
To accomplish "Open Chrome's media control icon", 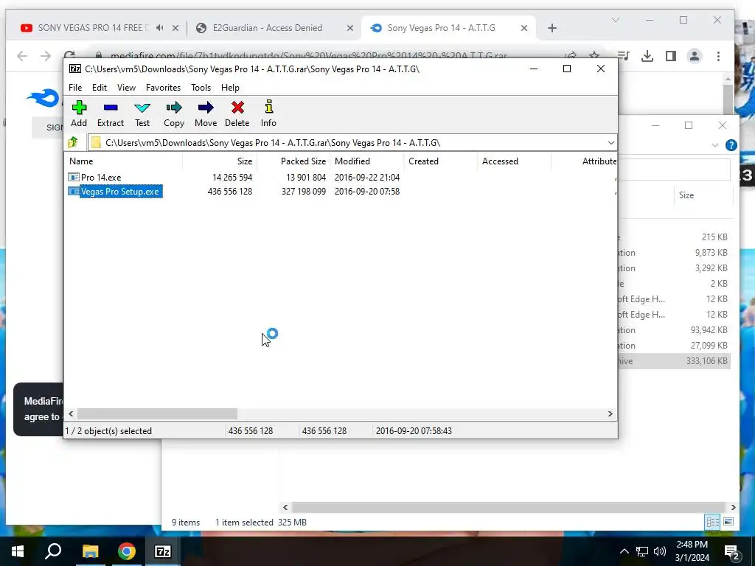I will pyautogui.click(x=624, y=56).
